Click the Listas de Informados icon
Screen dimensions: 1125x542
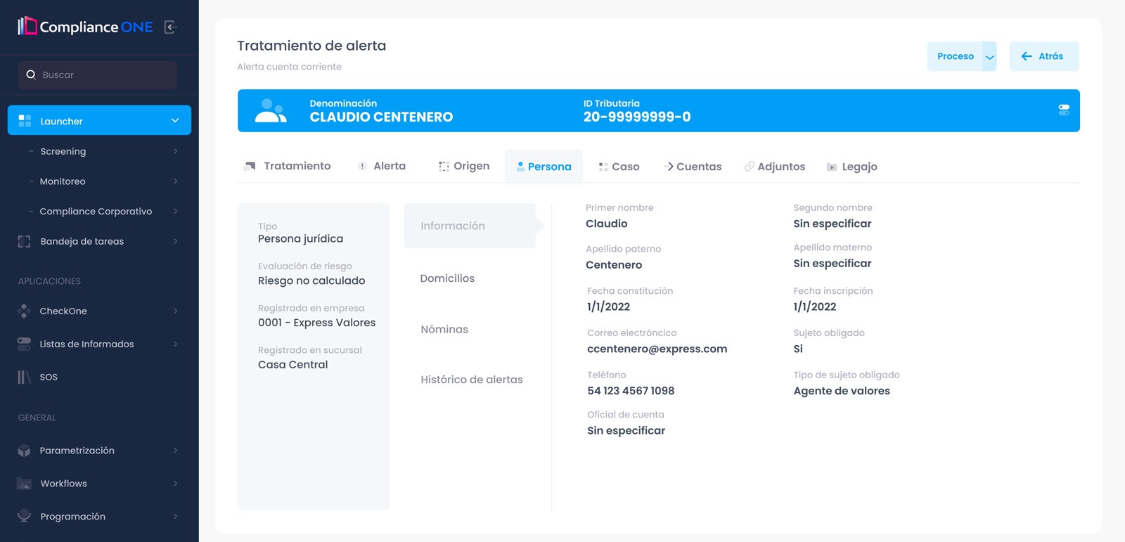click(x=24, y=344)
